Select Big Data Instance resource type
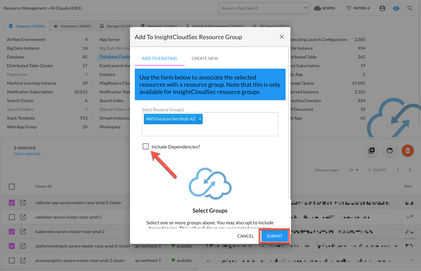This screenshot has width=421, height=271. [23, 48]
